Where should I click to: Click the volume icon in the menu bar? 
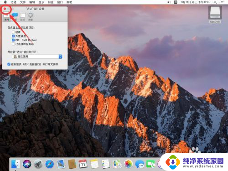coord(169,2)
